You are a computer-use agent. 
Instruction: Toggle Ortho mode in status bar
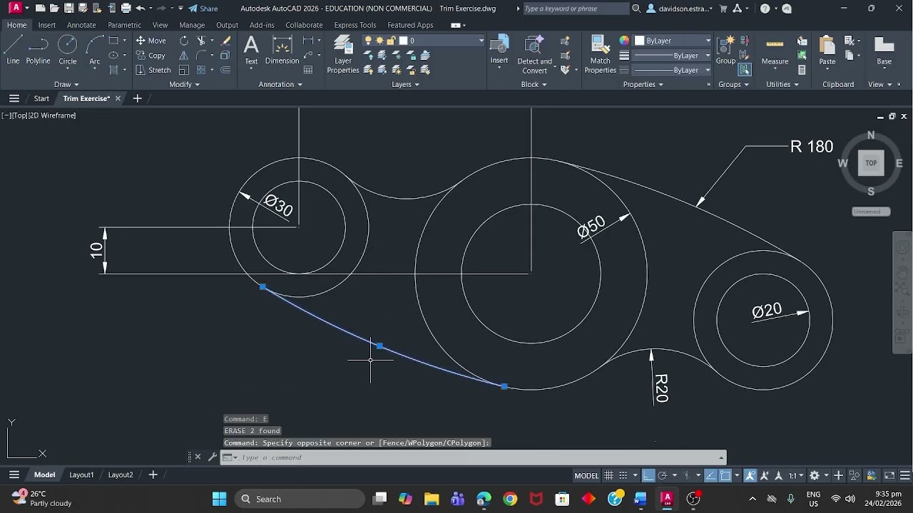(x=648, y=475)
